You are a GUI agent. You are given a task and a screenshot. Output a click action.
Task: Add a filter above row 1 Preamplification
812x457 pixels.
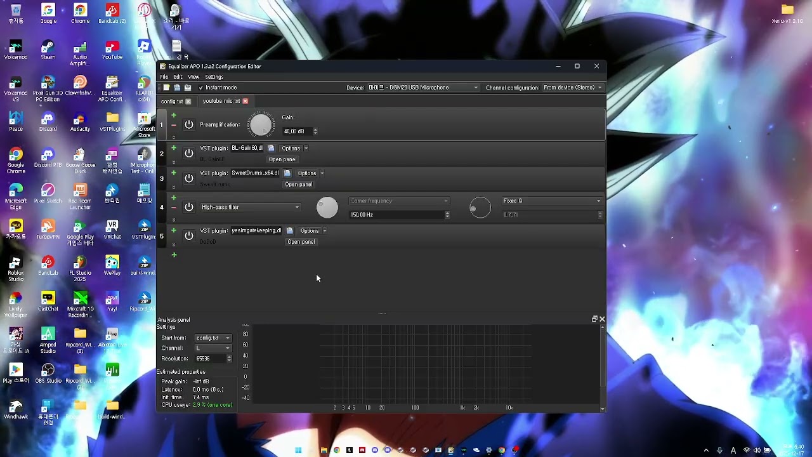click(x=174, y=116)
